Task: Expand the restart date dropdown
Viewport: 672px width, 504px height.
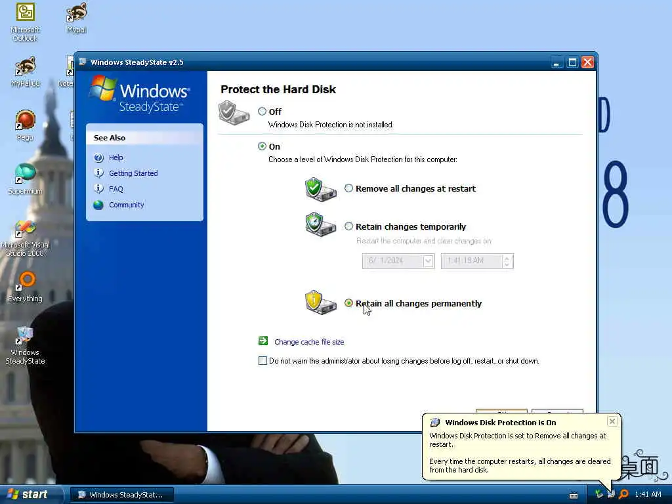Action: [428, 261]
